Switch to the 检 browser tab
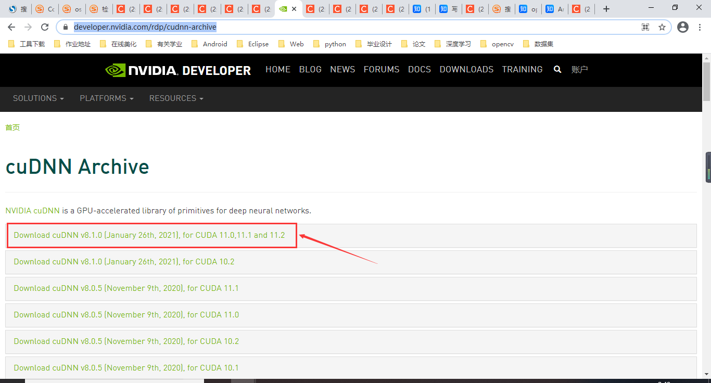Screen dimensions: 711x383 [99, 9]
